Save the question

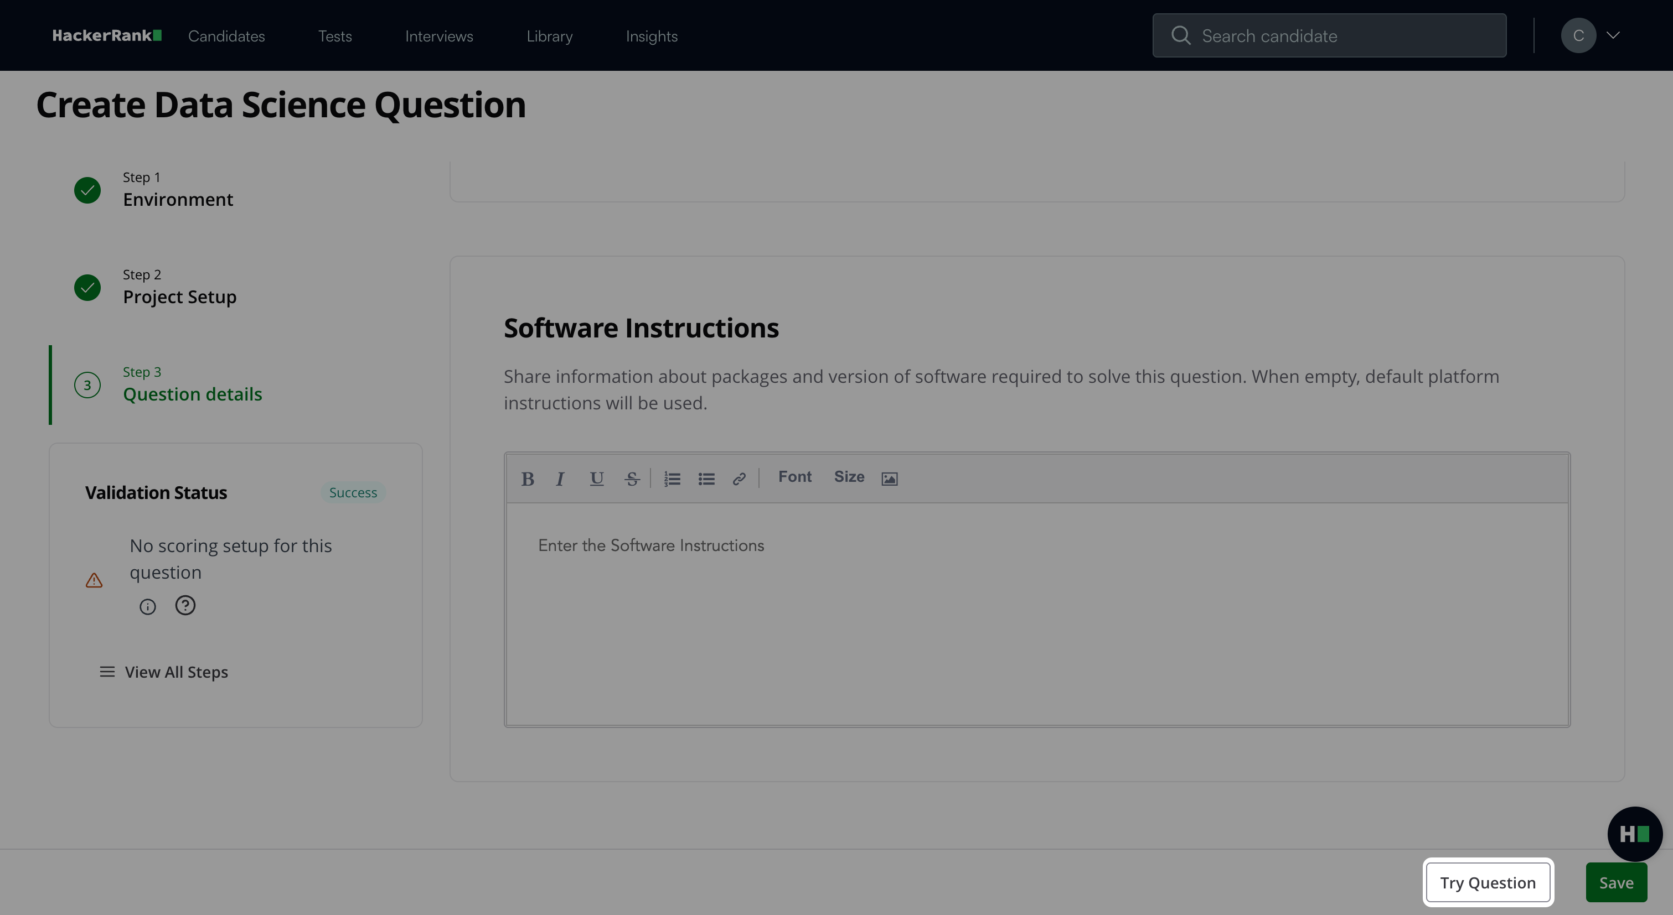(x=1616, y=882)
